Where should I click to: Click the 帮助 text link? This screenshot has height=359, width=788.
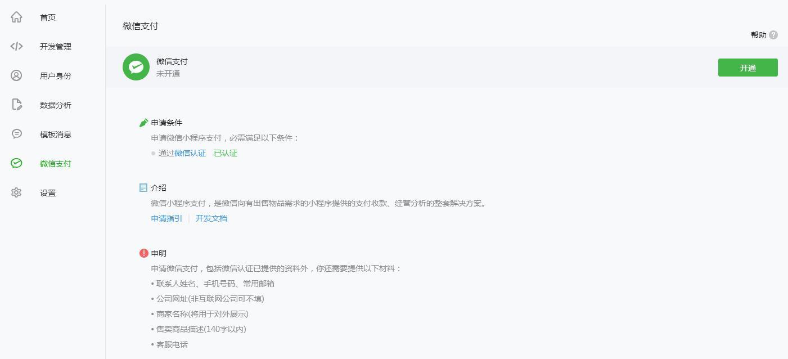tap(759, 35)
